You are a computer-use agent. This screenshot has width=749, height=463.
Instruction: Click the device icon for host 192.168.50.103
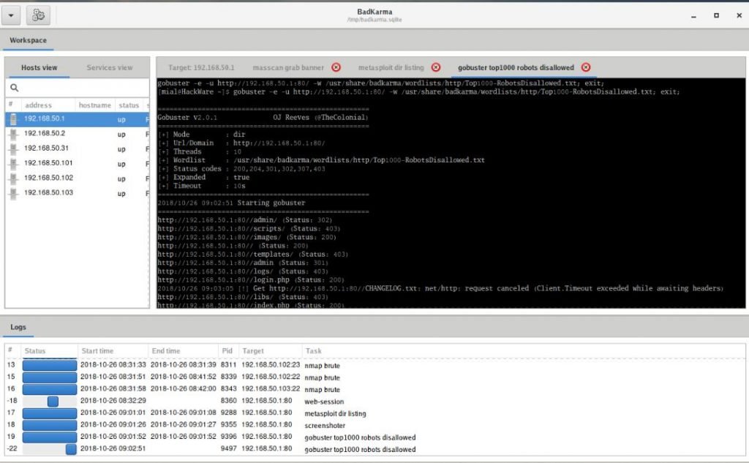coord(13,194)
